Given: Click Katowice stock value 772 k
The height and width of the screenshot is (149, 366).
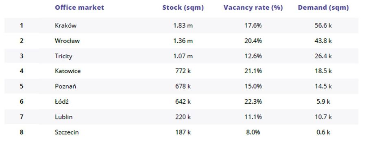Looking at the screenshot, I should point(183,71).
